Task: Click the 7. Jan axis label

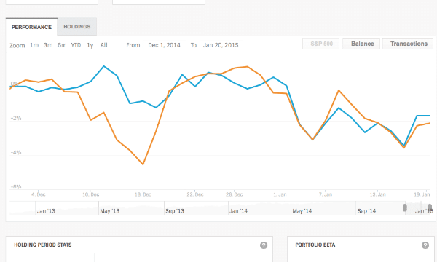Action: [x=326, y=194]
